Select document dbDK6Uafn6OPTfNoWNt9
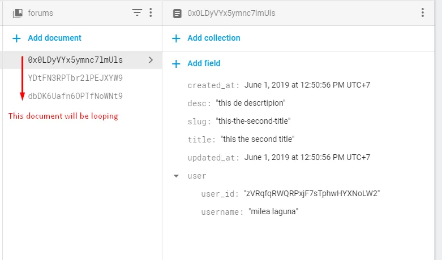442x260 pixels. [75, 96]
